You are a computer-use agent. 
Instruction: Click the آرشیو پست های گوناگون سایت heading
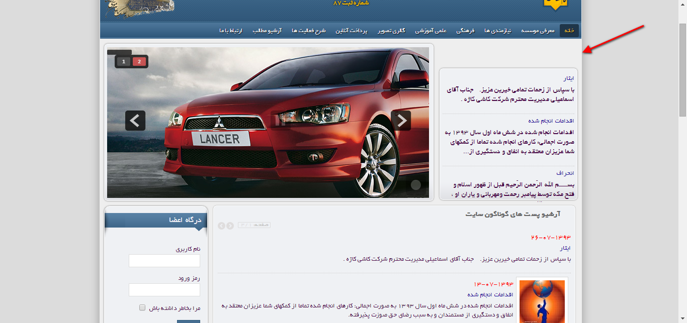[513, 214]
